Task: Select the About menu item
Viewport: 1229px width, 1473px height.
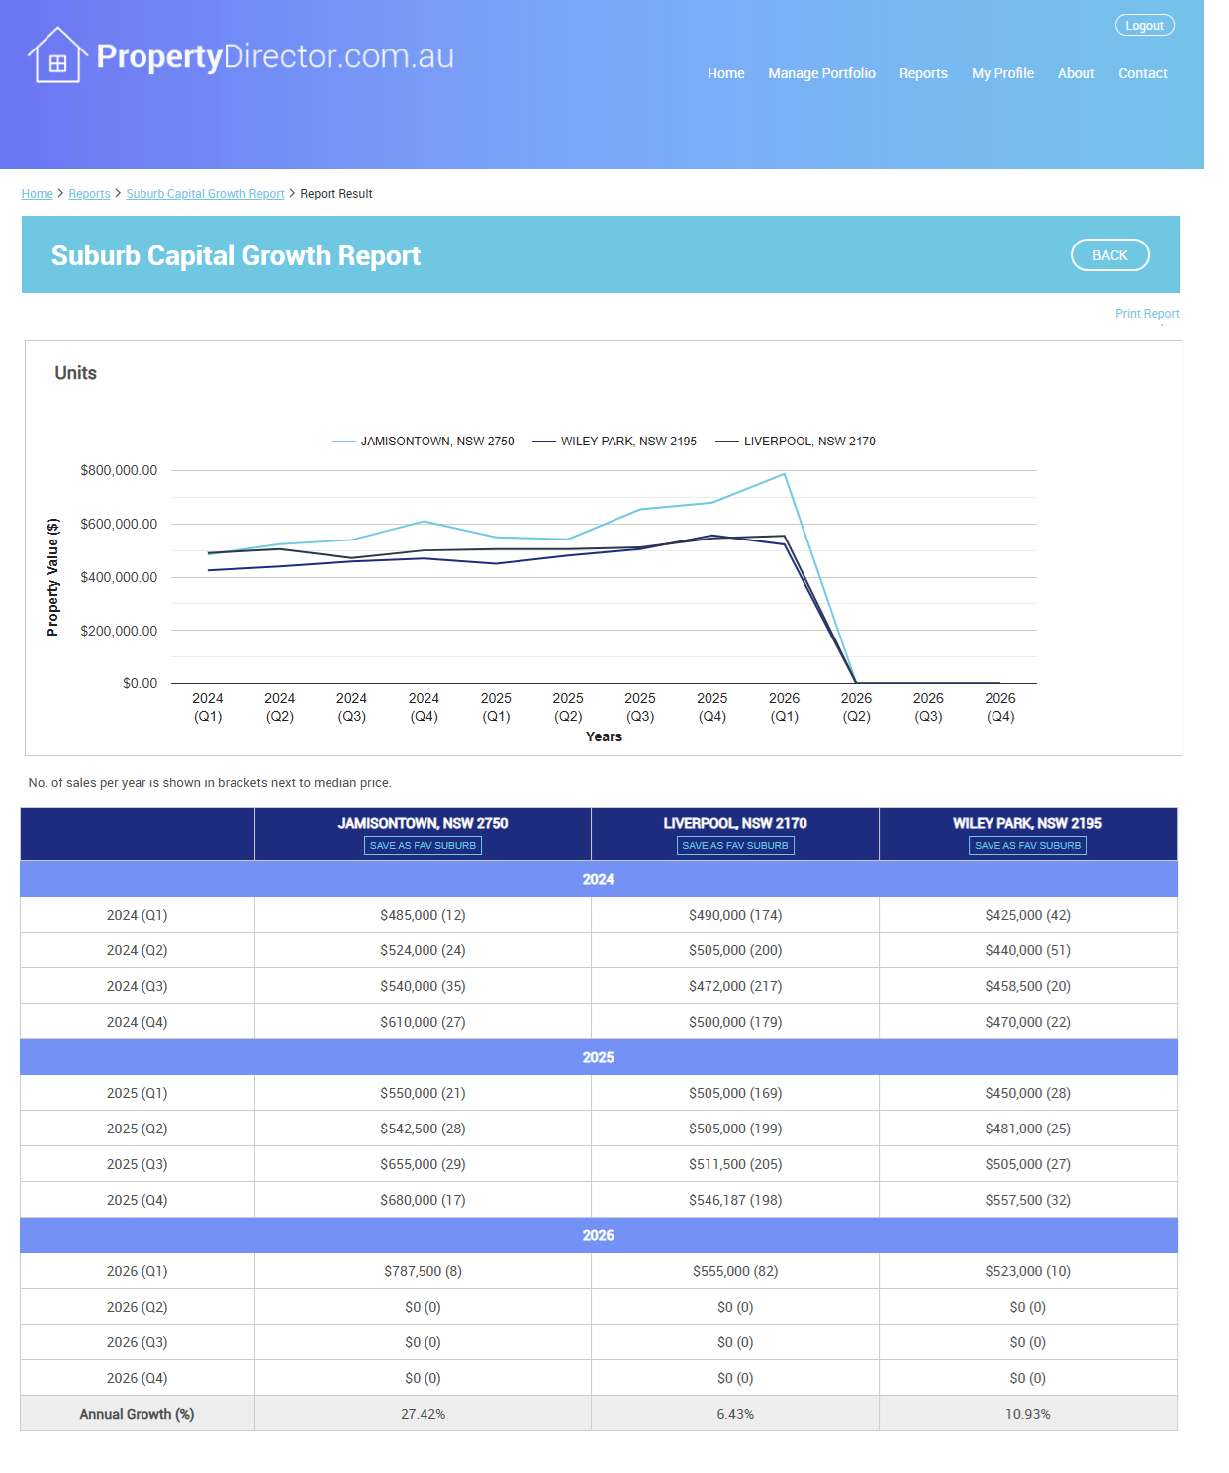Action: click(x=1076, y=73)
